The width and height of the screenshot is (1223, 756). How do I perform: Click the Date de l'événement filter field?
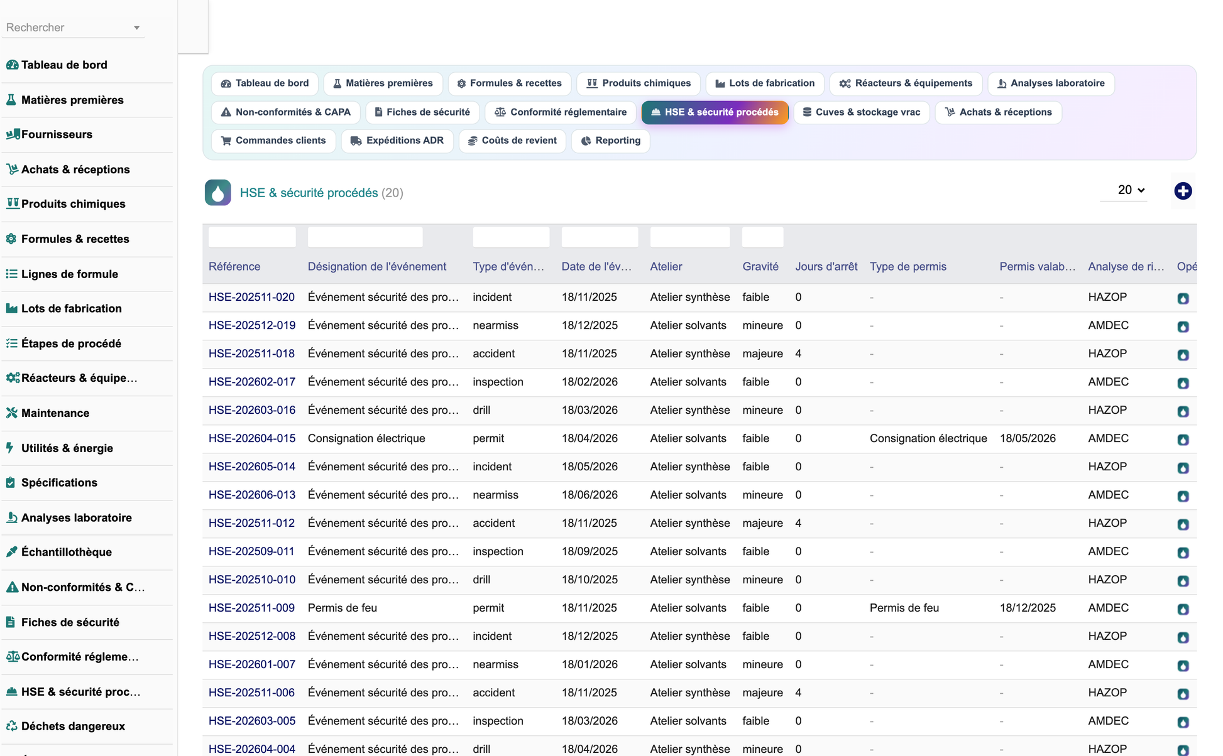click(600, 237)
